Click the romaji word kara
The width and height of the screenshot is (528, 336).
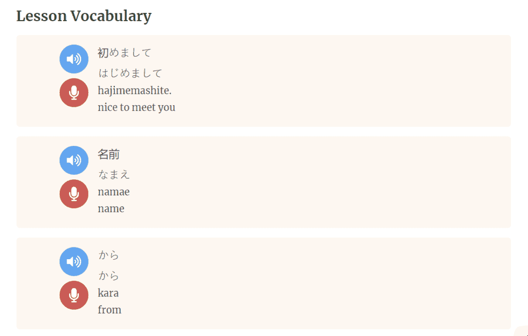[x=108, y=293]
